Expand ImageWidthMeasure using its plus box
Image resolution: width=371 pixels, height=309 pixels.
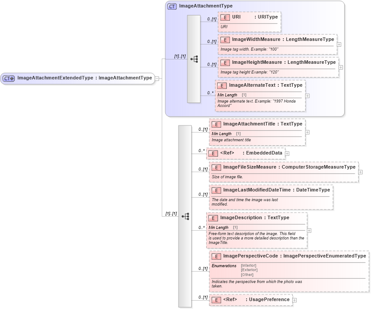pyautogui.click(x=338, y=44)
